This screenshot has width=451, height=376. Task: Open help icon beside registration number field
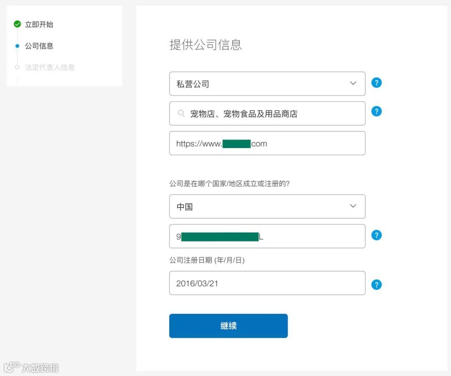coord(376,235)
